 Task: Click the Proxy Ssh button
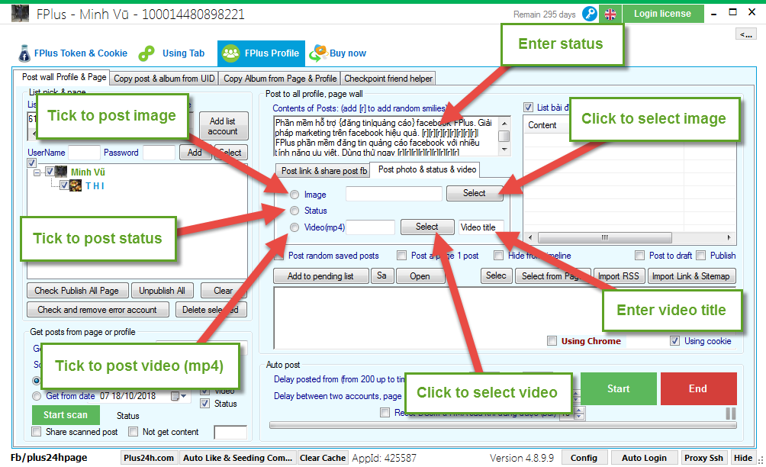(x=703, y=458)
